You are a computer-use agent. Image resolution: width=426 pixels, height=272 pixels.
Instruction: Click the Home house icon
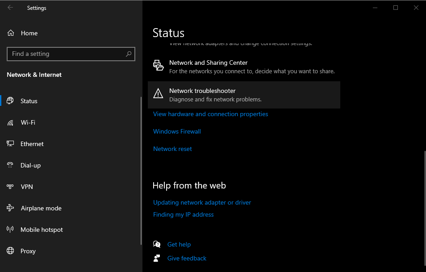click(11, 33)
